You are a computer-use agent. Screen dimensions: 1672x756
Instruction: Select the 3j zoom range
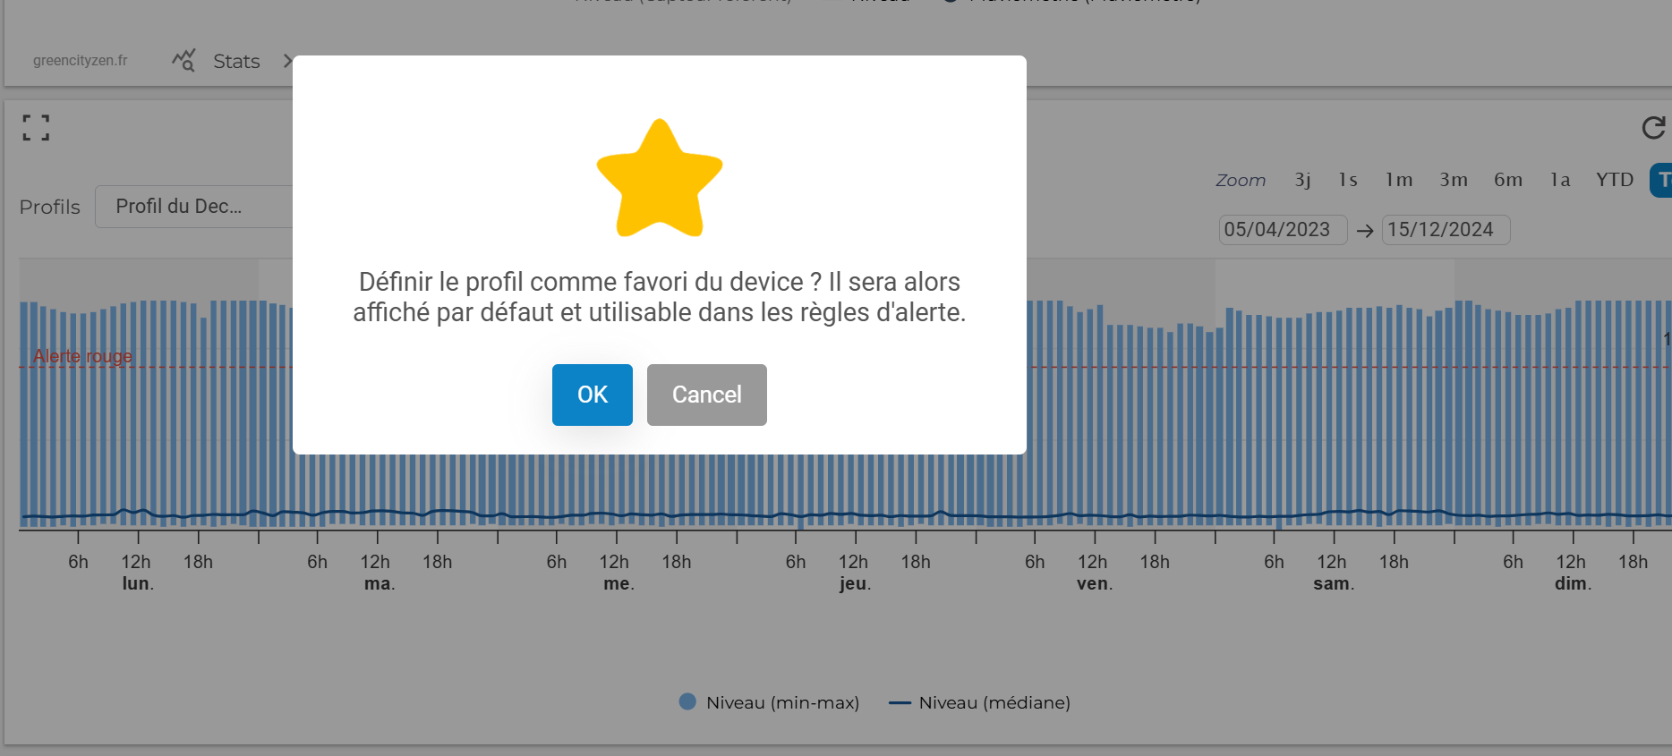coord(1302,180)
